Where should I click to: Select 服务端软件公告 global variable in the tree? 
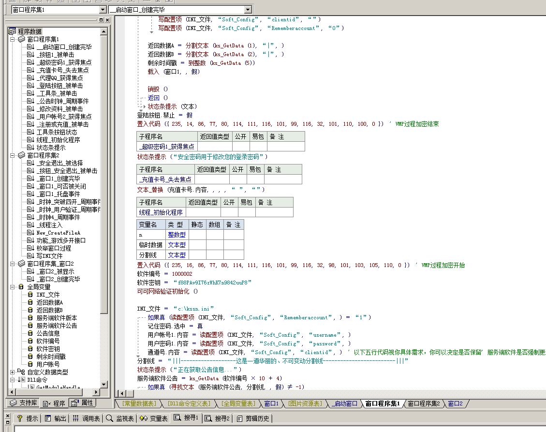(57, 326)
